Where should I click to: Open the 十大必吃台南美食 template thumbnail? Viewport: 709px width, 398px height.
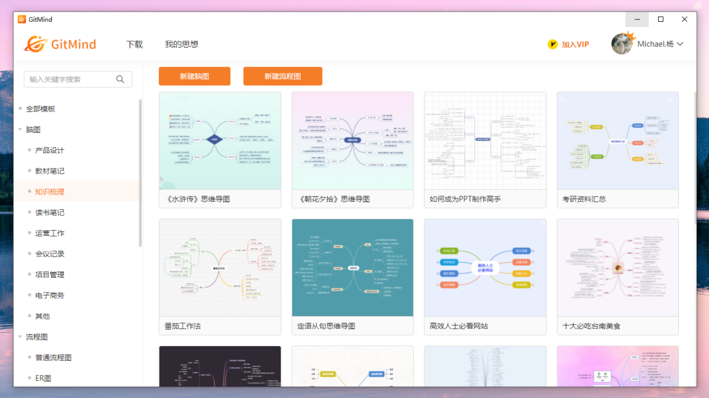click(x=618, y=268)
